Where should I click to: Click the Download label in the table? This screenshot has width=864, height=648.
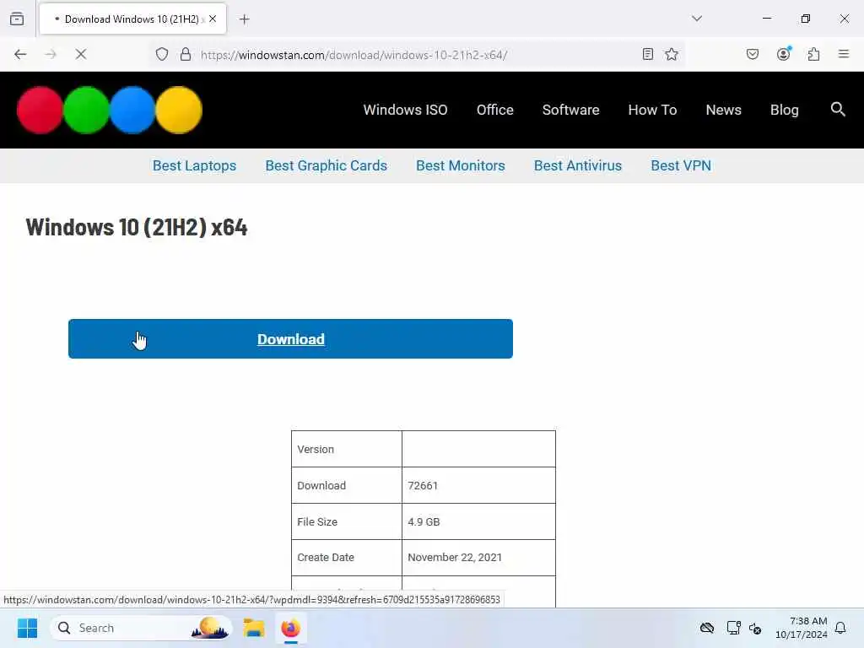321,485
